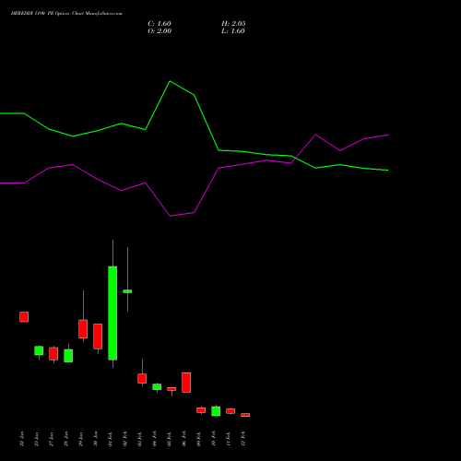The width and height of the screenshot is (461, 461).
Task: Click the red candlestick above 27 Jan
Action: point(53,353)
